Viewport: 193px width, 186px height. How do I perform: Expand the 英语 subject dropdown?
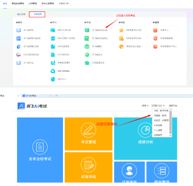(x=145, y=106)
